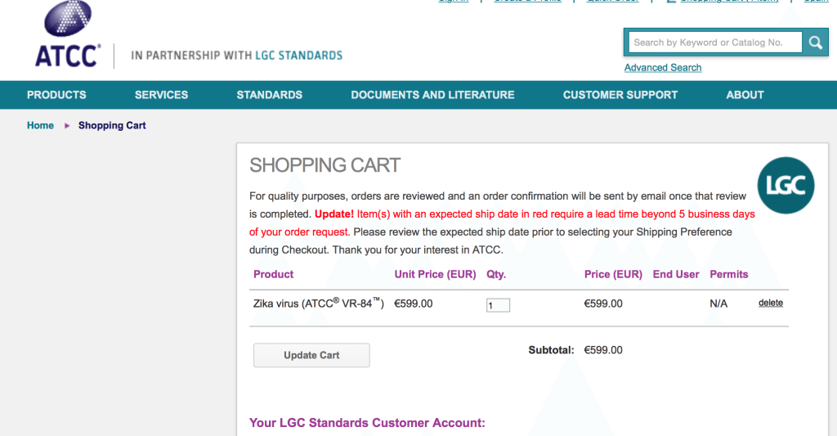
Task: Click the Your LGC Standards Customer Account heading
Action: [367, 423]
